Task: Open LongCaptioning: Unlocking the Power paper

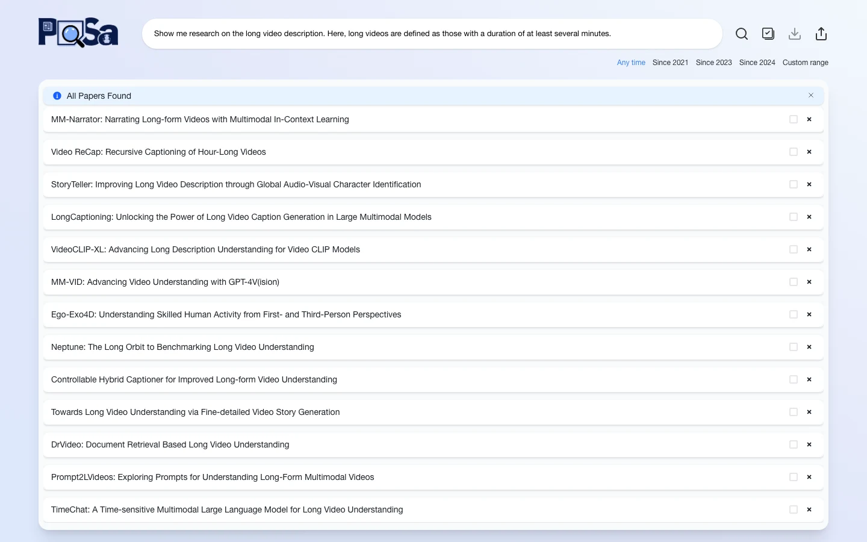Action: pyautogui.click(x=241, y=217)
